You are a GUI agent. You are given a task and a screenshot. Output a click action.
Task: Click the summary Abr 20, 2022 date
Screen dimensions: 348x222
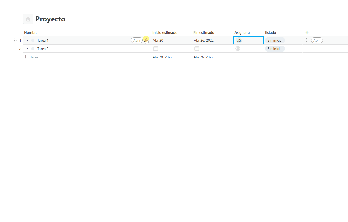(x=162, y=57)
